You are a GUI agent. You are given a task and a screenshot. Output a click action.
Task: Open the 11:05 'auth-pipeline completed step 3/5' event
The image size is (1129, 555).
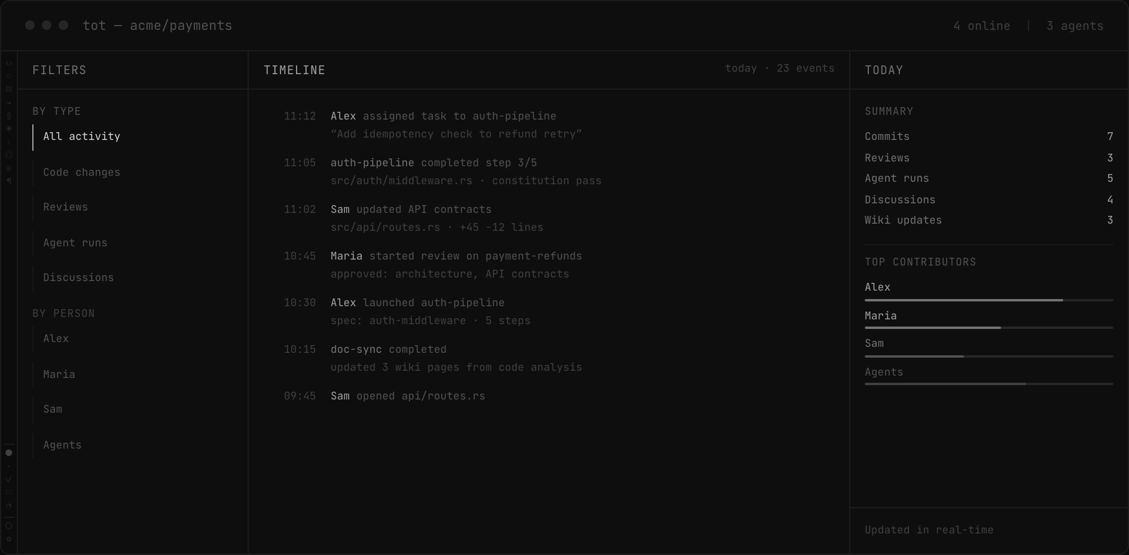(x=434, y=163)
